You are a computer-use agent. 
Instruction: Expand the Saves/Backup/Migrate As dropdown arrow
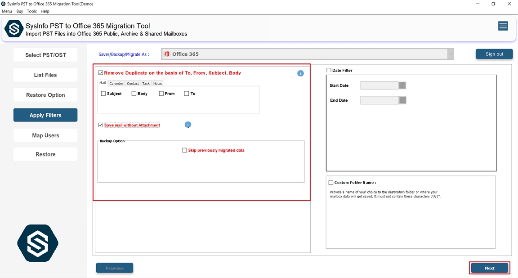click(451, 54)
